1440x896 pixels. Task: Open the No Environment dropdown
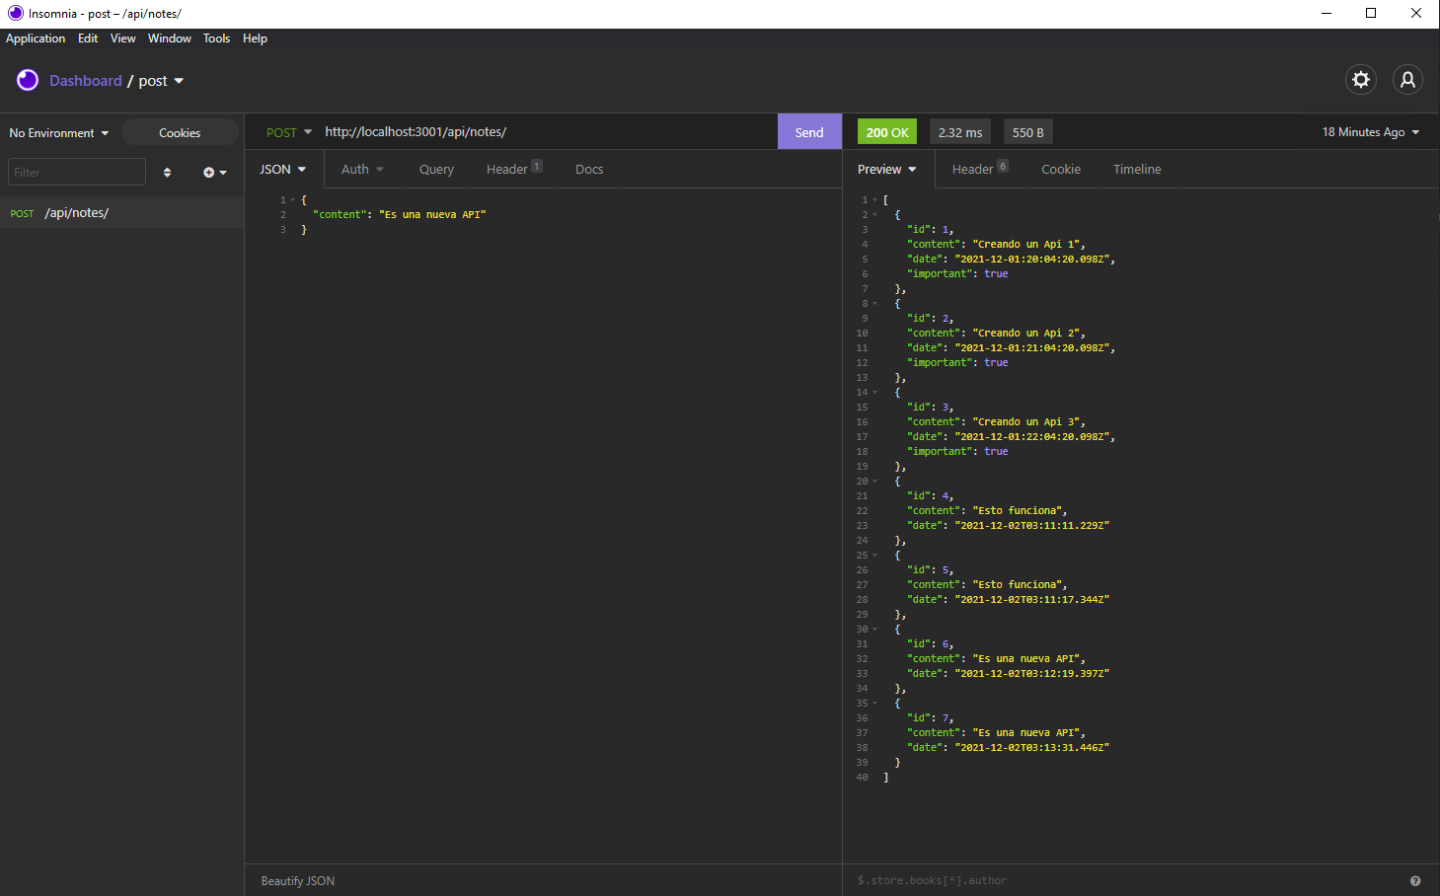(59, 133)
